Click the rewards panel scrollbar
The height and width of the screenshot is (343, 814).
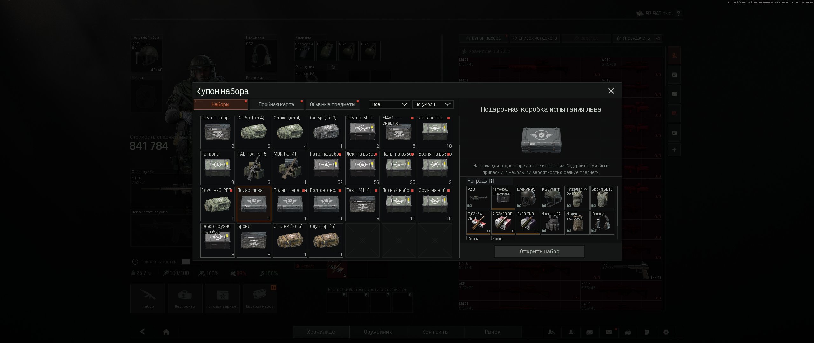click(x=617, y=206)
